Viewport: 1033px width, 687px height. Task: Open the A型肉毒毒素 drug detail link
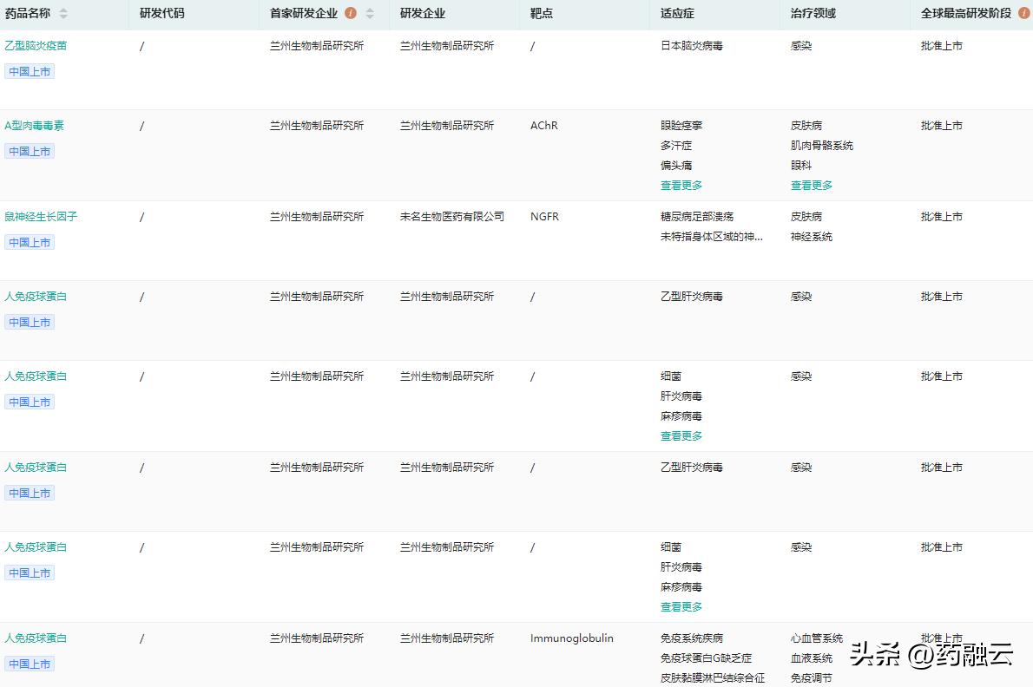point(35,125)
